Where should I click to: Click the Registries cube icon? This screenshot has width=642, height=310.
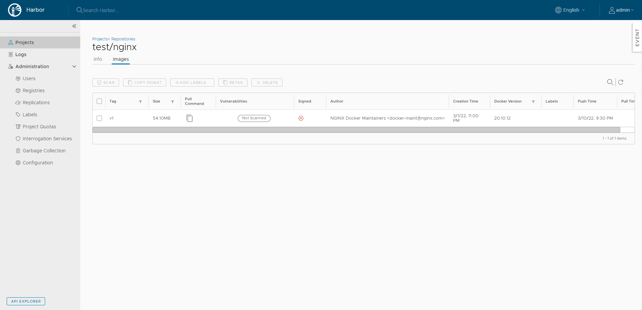pyautogui.click(x=18, y=91)
